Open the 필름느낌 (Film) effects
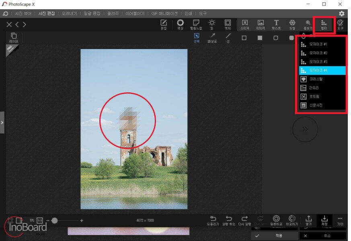This screenshot has width=351, height=241. [196, 25]
